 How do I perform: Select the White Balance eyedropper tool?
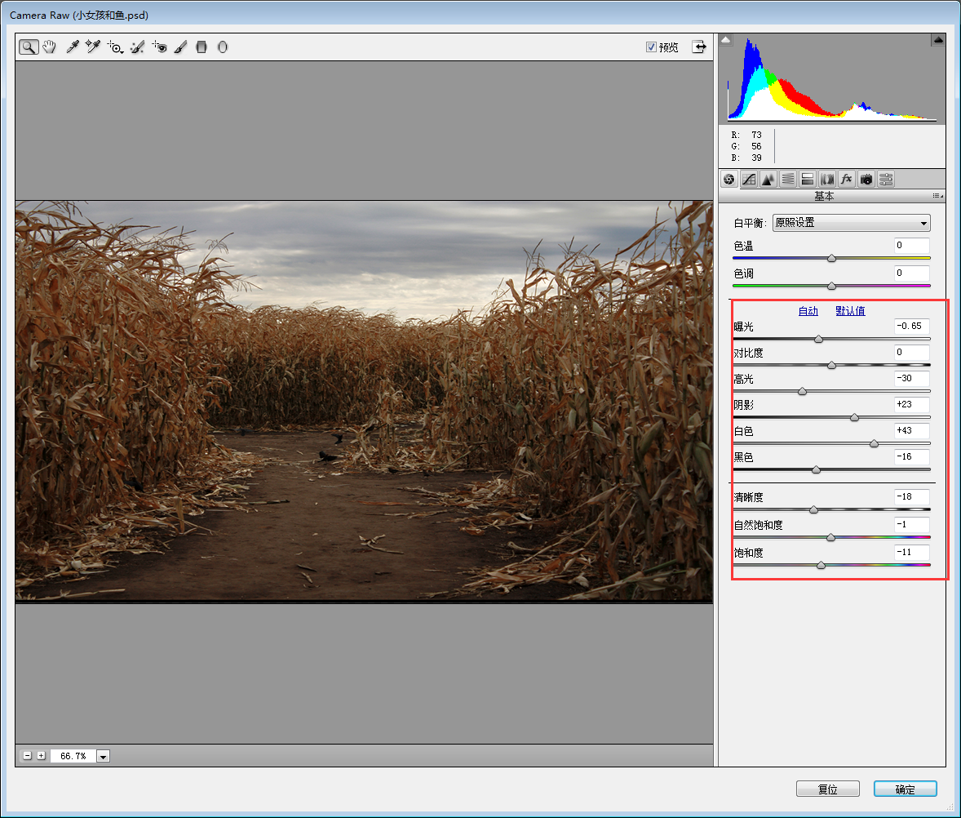[x=73, y=47]
